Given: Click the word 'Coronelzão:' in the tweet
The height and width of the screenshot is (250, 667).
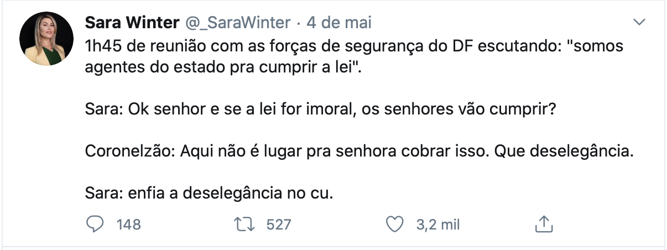Looking at the screenshot, I should [x=129, y=152].
